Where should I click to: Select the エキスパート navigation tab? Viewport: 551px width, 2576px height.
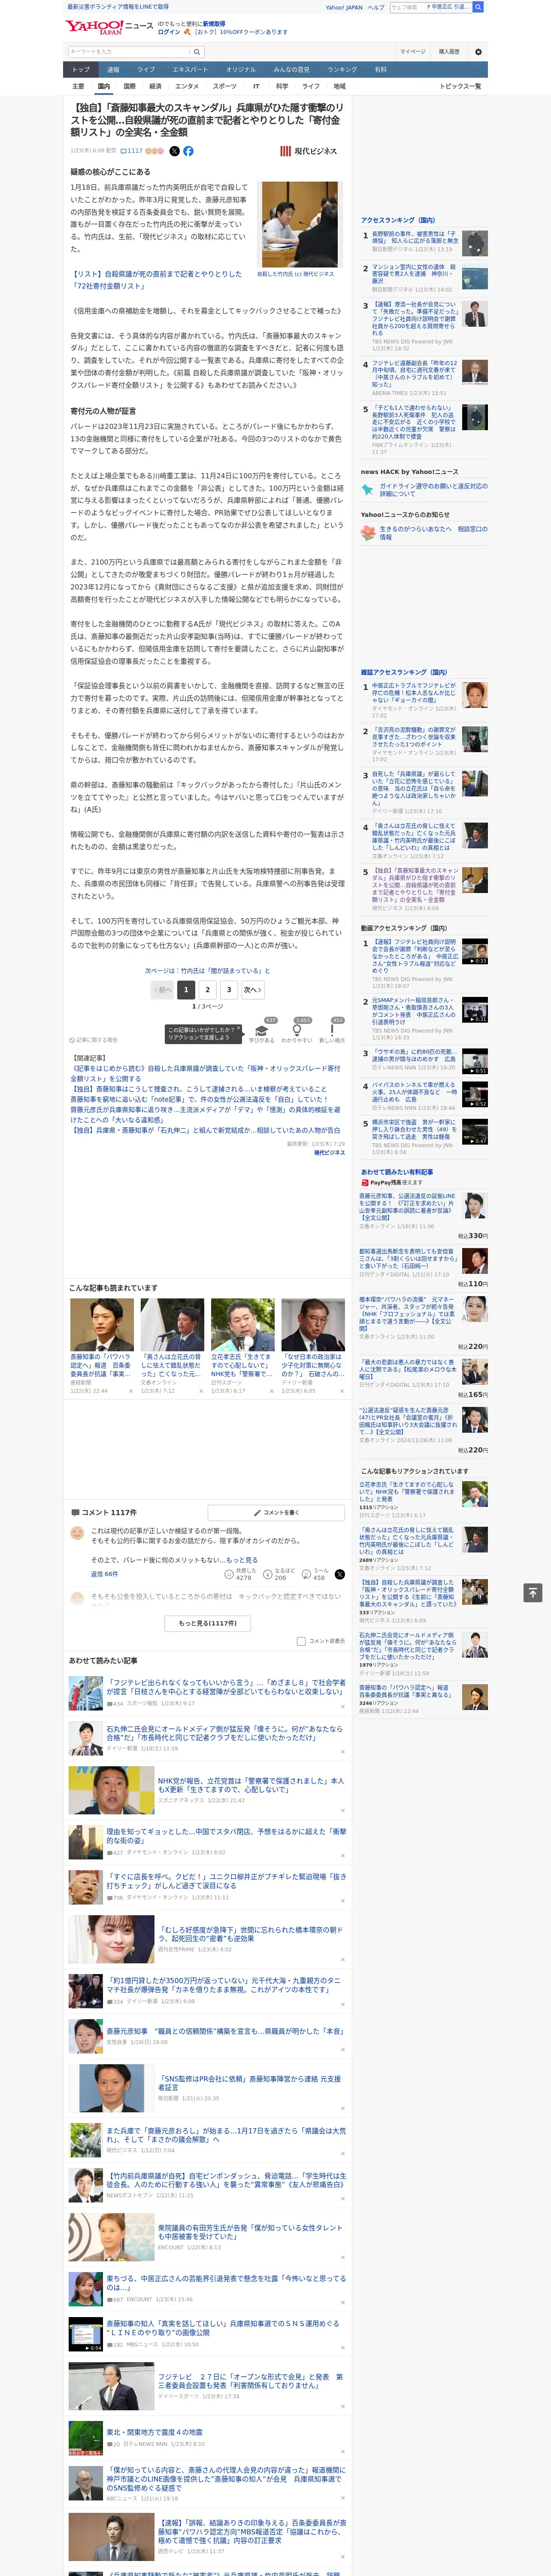coord(190,70)
